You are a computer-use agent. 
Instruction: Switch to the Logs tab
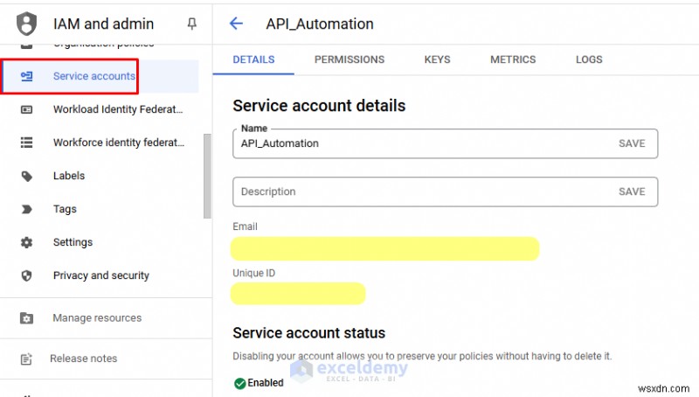(x=588, y=59)
